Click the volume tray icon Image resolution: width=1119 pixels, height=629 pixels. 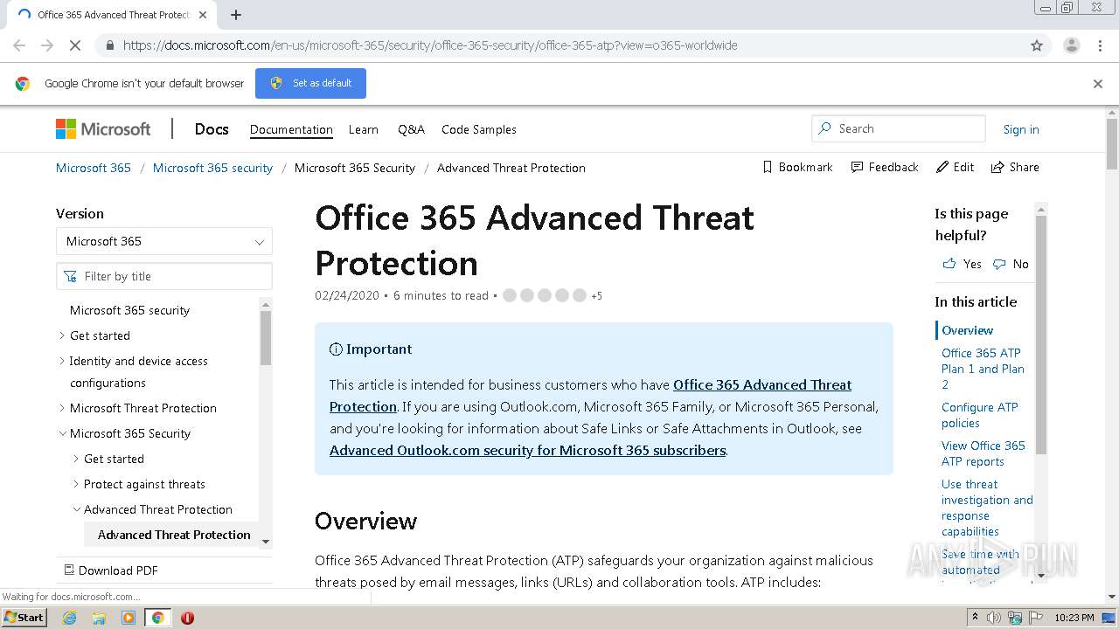click(x=994, y=618)
